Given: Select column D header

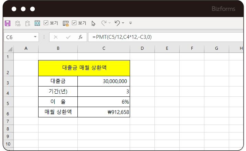Looking at the screenshot, I should pos(142,48).
